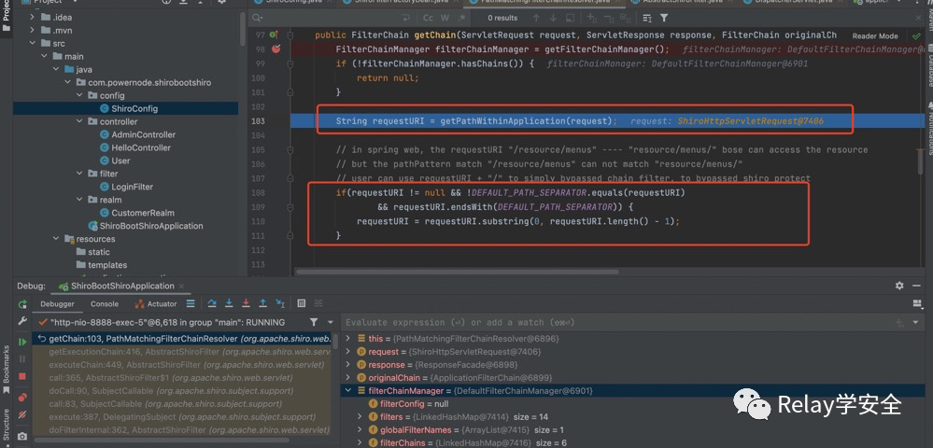
Task: Restore debug layout icon at right
Action: point(917,303)
